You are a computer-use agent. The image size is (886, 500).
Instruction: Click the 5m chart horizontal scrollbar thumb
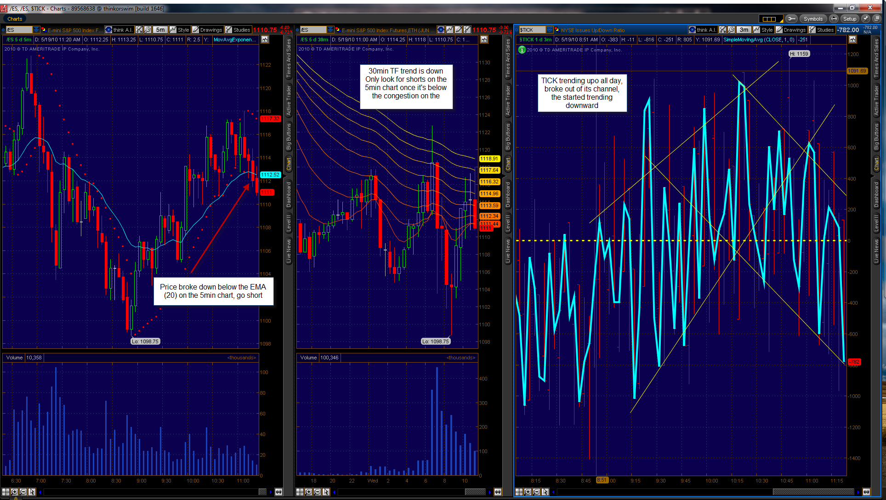tap(262, 492)
